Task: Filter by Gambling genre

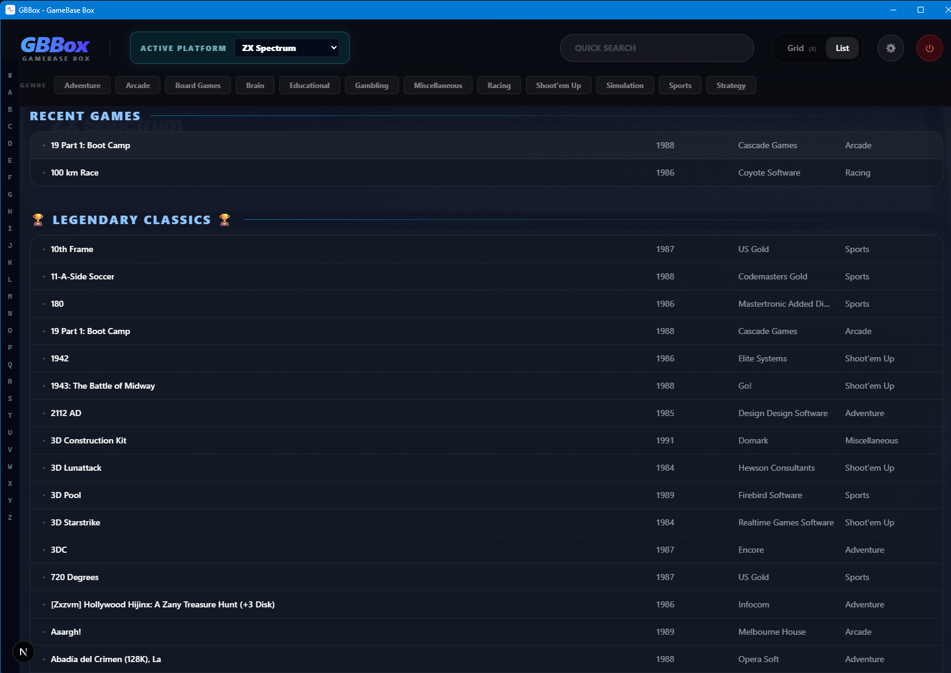Action: (x=372, y=86)
